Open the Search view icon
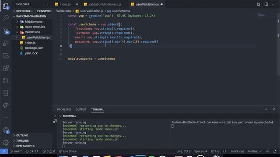This screenshot has height=157, width=280. tap(6, 17)
